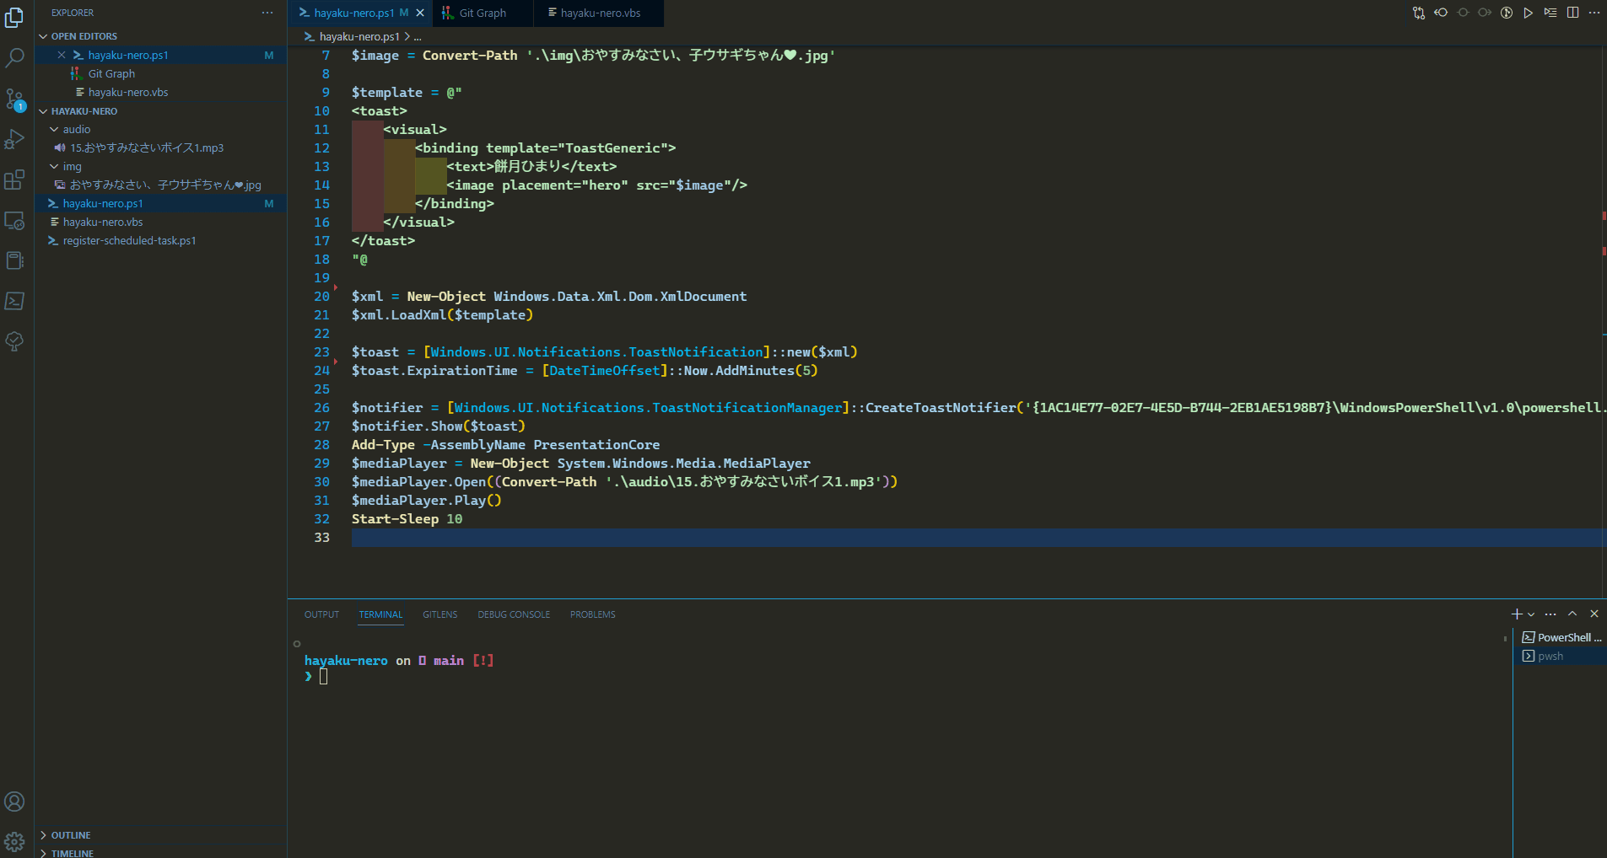Open the Run and Debug view

pyautogui.click(x=15, y=139)
